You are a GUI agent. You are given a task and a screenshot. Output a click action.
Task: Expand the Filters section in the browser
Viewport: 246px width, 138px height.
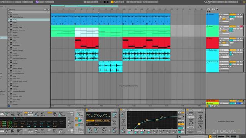coord(9,9)
